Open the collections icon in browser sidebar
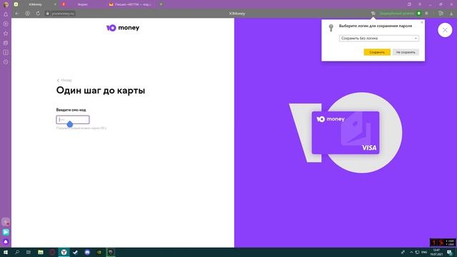Image resolution: width=457 pixels, height=257 pixels. [6, 43]
